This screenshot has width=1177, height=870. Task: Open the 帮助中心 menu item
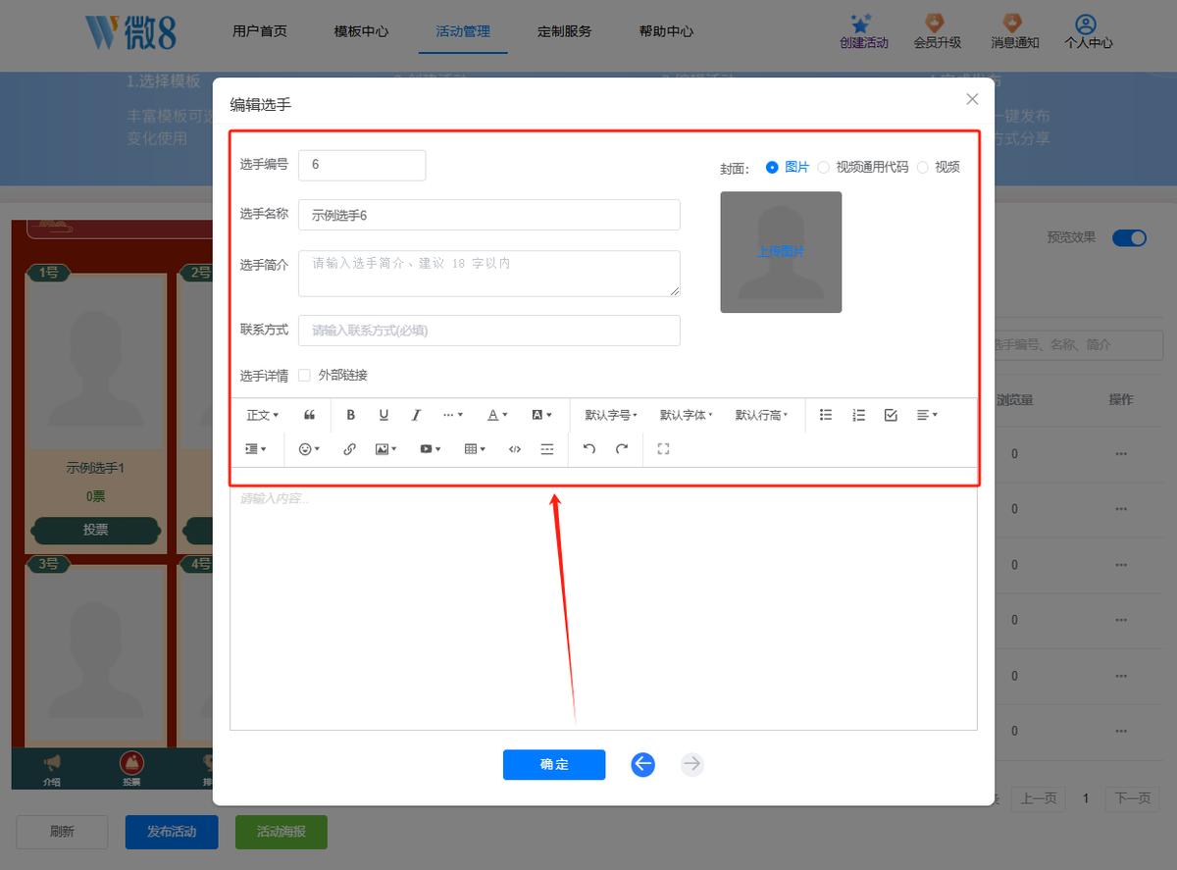coord(666,31)
